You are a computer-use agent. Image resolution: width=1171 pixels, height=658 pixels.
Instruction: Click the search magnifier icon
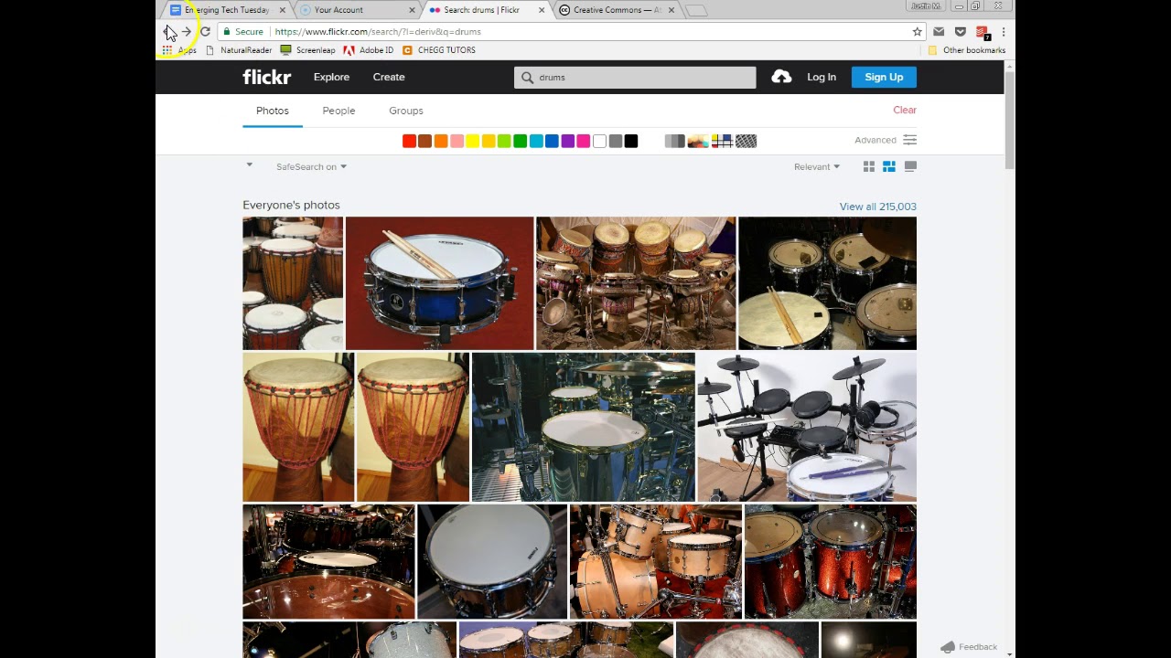pos(527,78)
